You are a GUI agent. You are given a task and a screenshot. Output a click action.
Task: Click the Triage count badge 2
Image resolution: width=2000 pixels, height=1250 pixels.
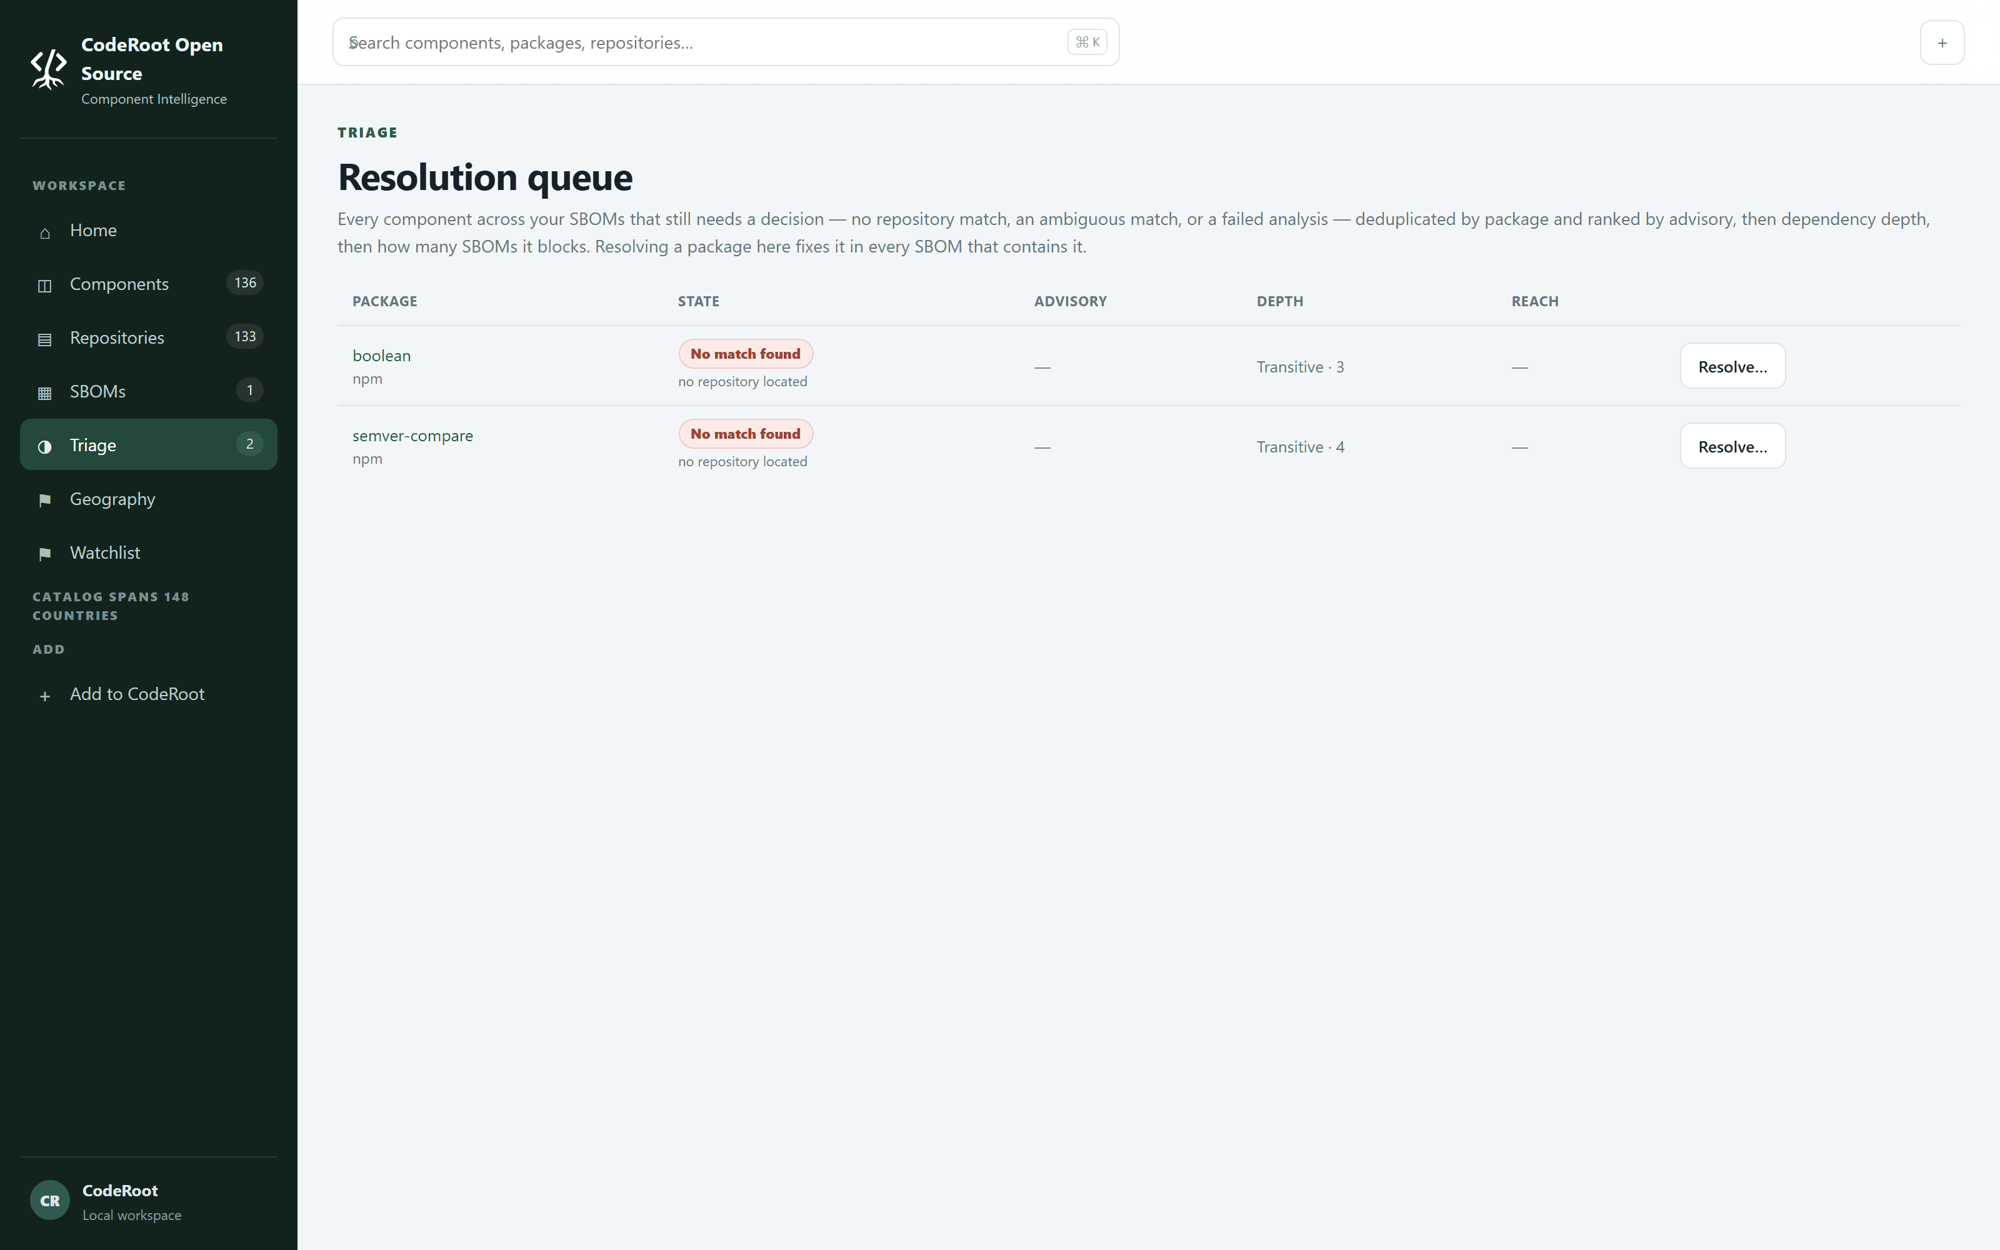pyautogui.click(x=249, y=444)
